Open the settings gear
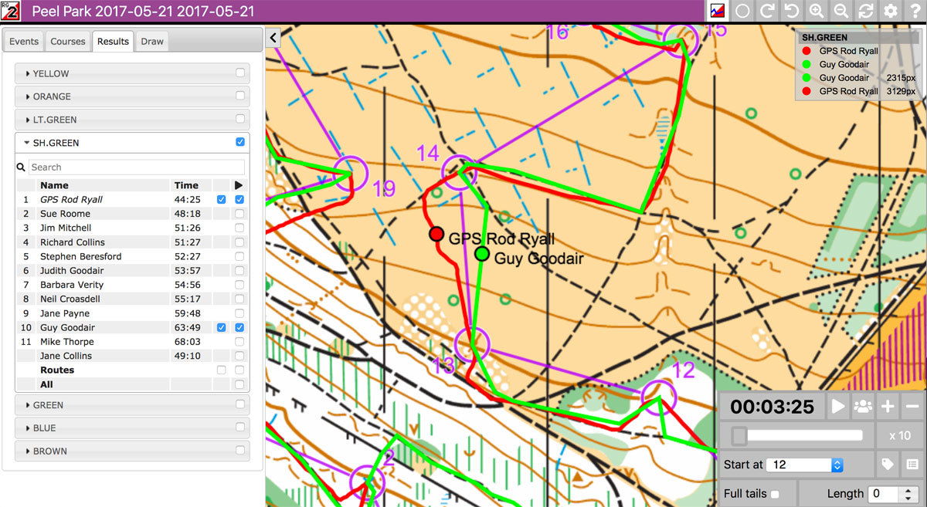The width and height of the screenshot is (927, 507). pos(891,11)
